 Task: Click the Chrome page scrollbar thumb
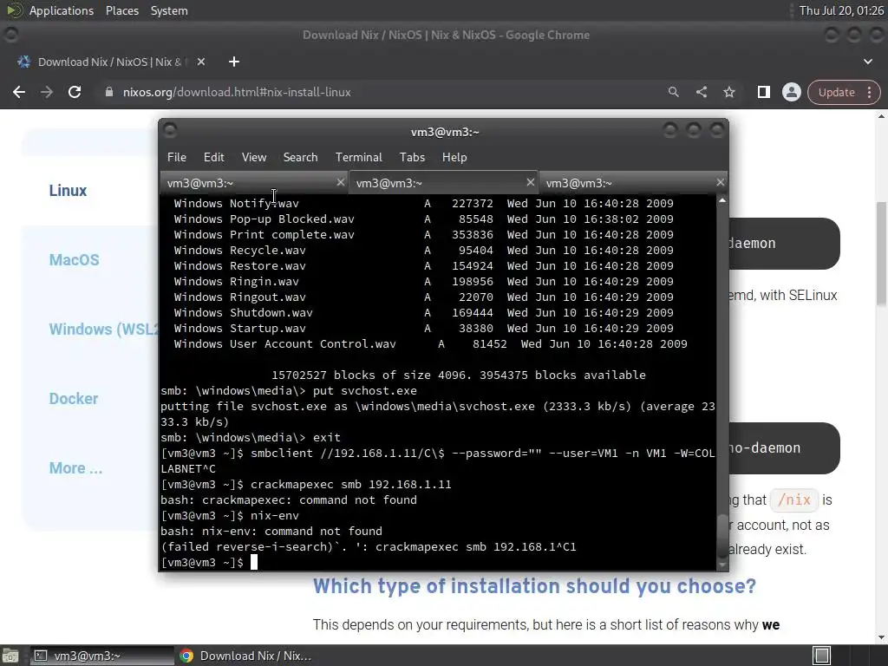(881, 254)
